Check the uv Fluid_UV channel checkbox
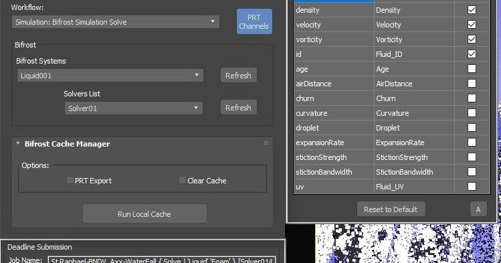This screenshot has height=263, width=501. coord(472,186)
